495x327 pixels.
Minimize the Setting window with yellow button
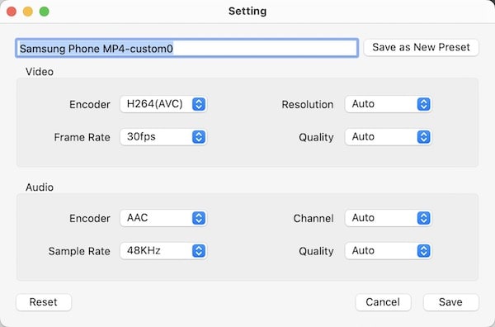coord(28,12)
